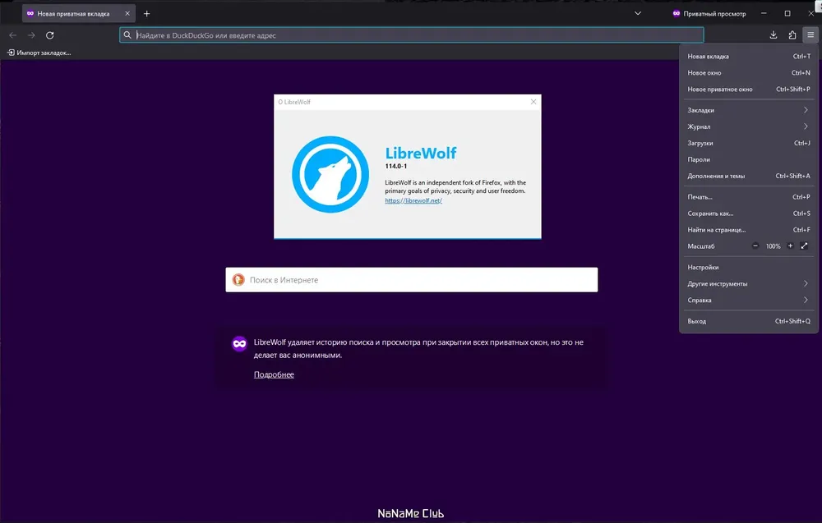Image resolution: width=822 pixels, height=523 pixels.
Task: Close the Новая приватная вкладка tab
Action: 127,14
